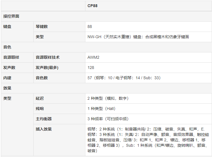This screenshot has height=157, width=212.
Task: Select the 2 种类型(模拟,数字) value
Action: click(x=108, y=98)
